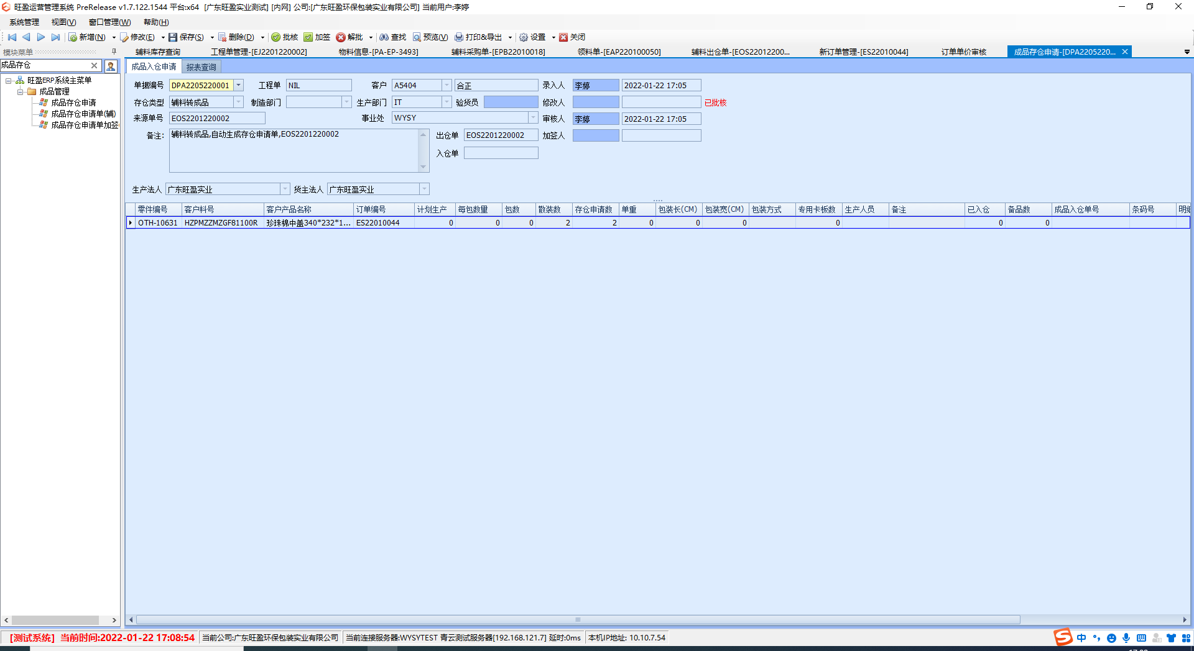
Task: Switch to the 报表查询 sub-tab
Action: (x=201, y=67)
